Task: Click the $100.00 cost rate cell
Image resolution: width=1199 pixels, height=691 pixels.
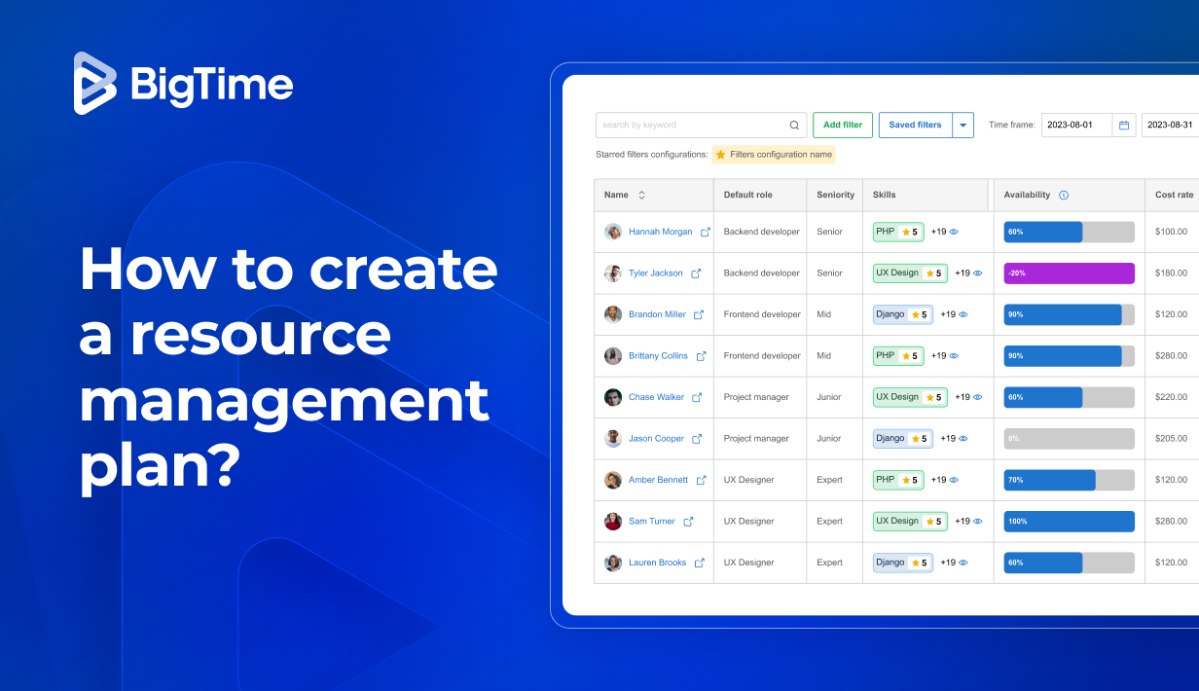Action: (x=1171, y=232)
